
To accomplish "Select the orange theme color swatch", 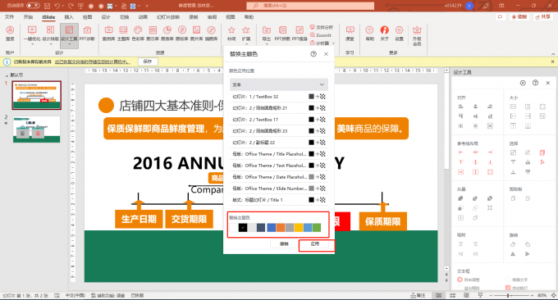I will 281,228.
